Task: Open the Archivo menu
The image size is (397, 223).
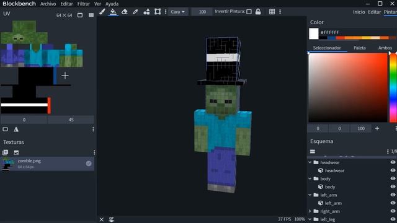Action: tap(48, 4)
